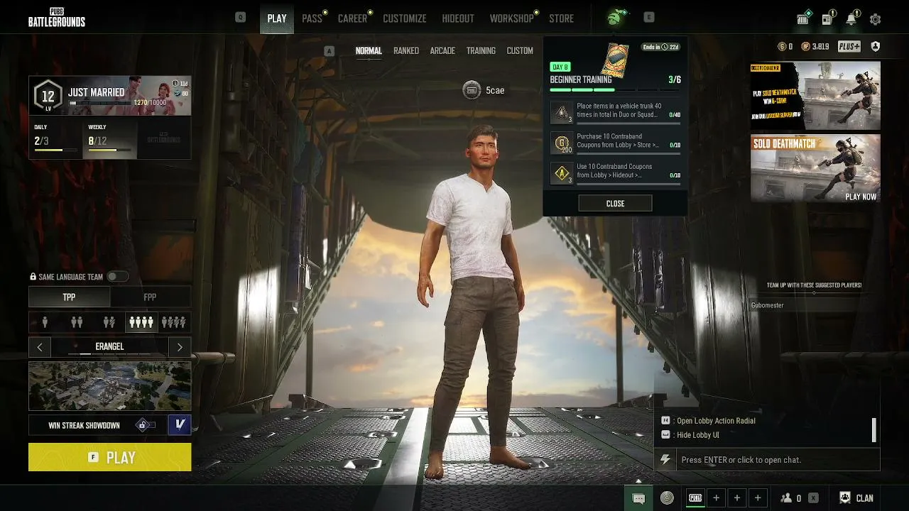The width and height of the screenshot is (909, 511).
Task: Switch to the TRAINING match tab
Action: click(x=481, y=50)
